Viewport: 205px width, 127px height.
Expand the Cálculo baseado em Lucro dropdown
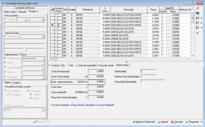(x=43, y=110)
